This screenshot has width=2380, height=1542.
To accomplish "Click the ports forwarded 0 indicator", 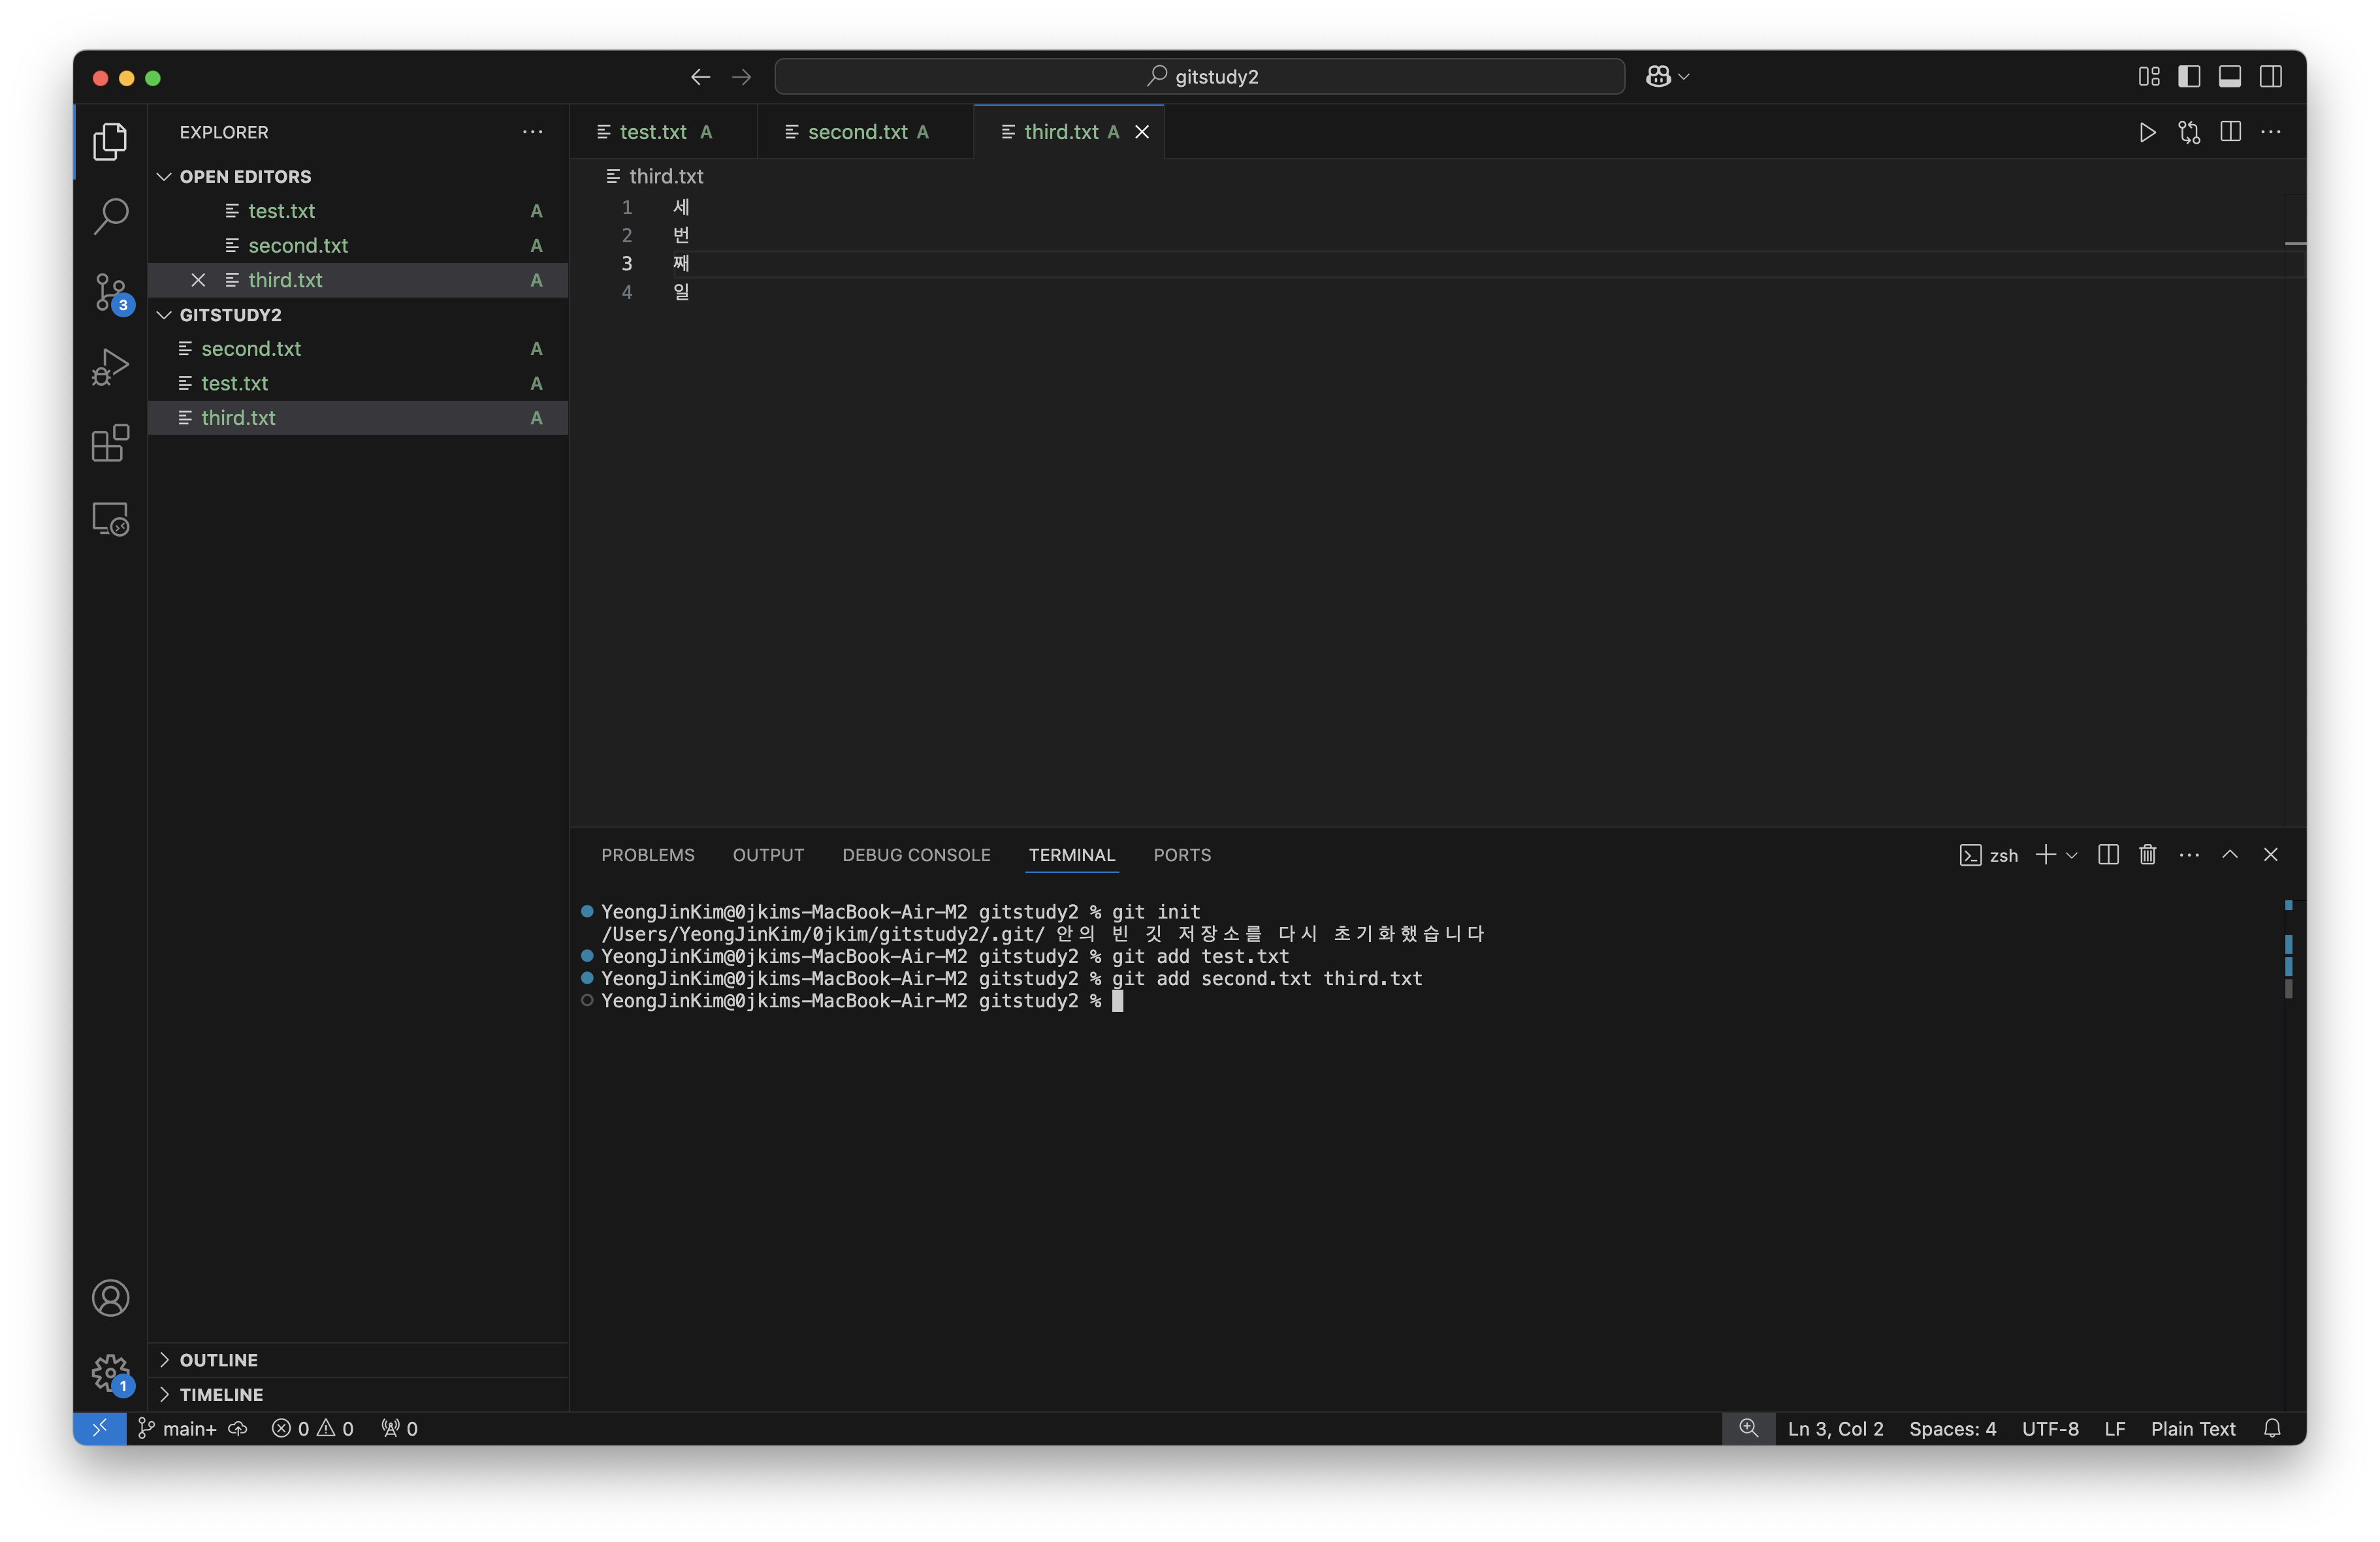I will [399, 1428].
